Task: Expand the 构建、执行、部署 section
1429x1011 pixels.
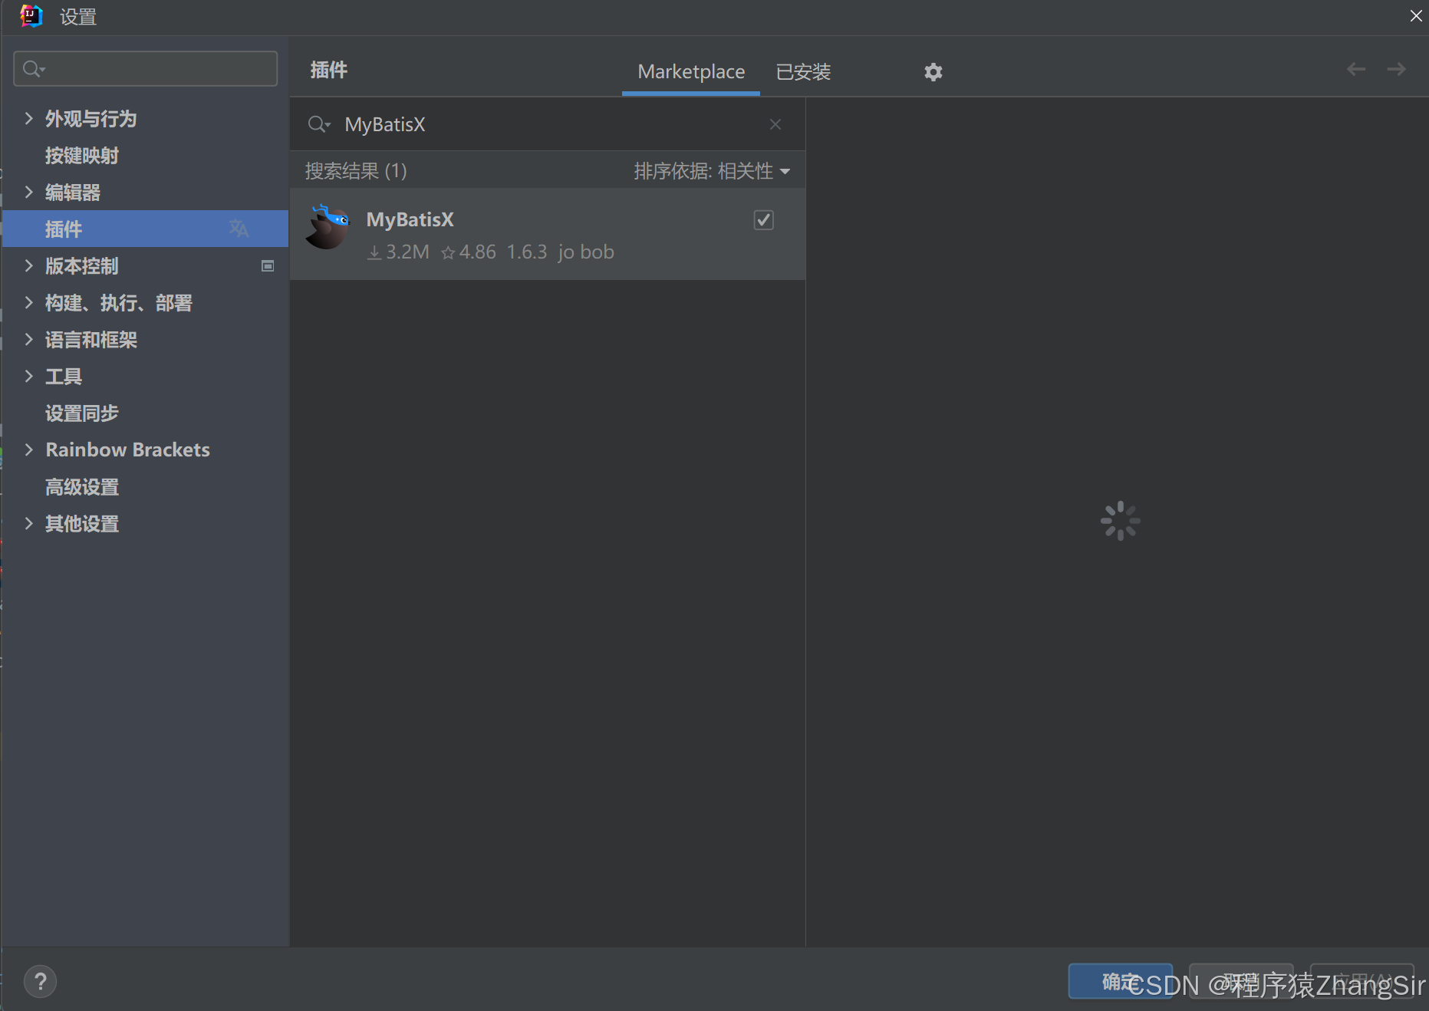Action: (28, 302)
